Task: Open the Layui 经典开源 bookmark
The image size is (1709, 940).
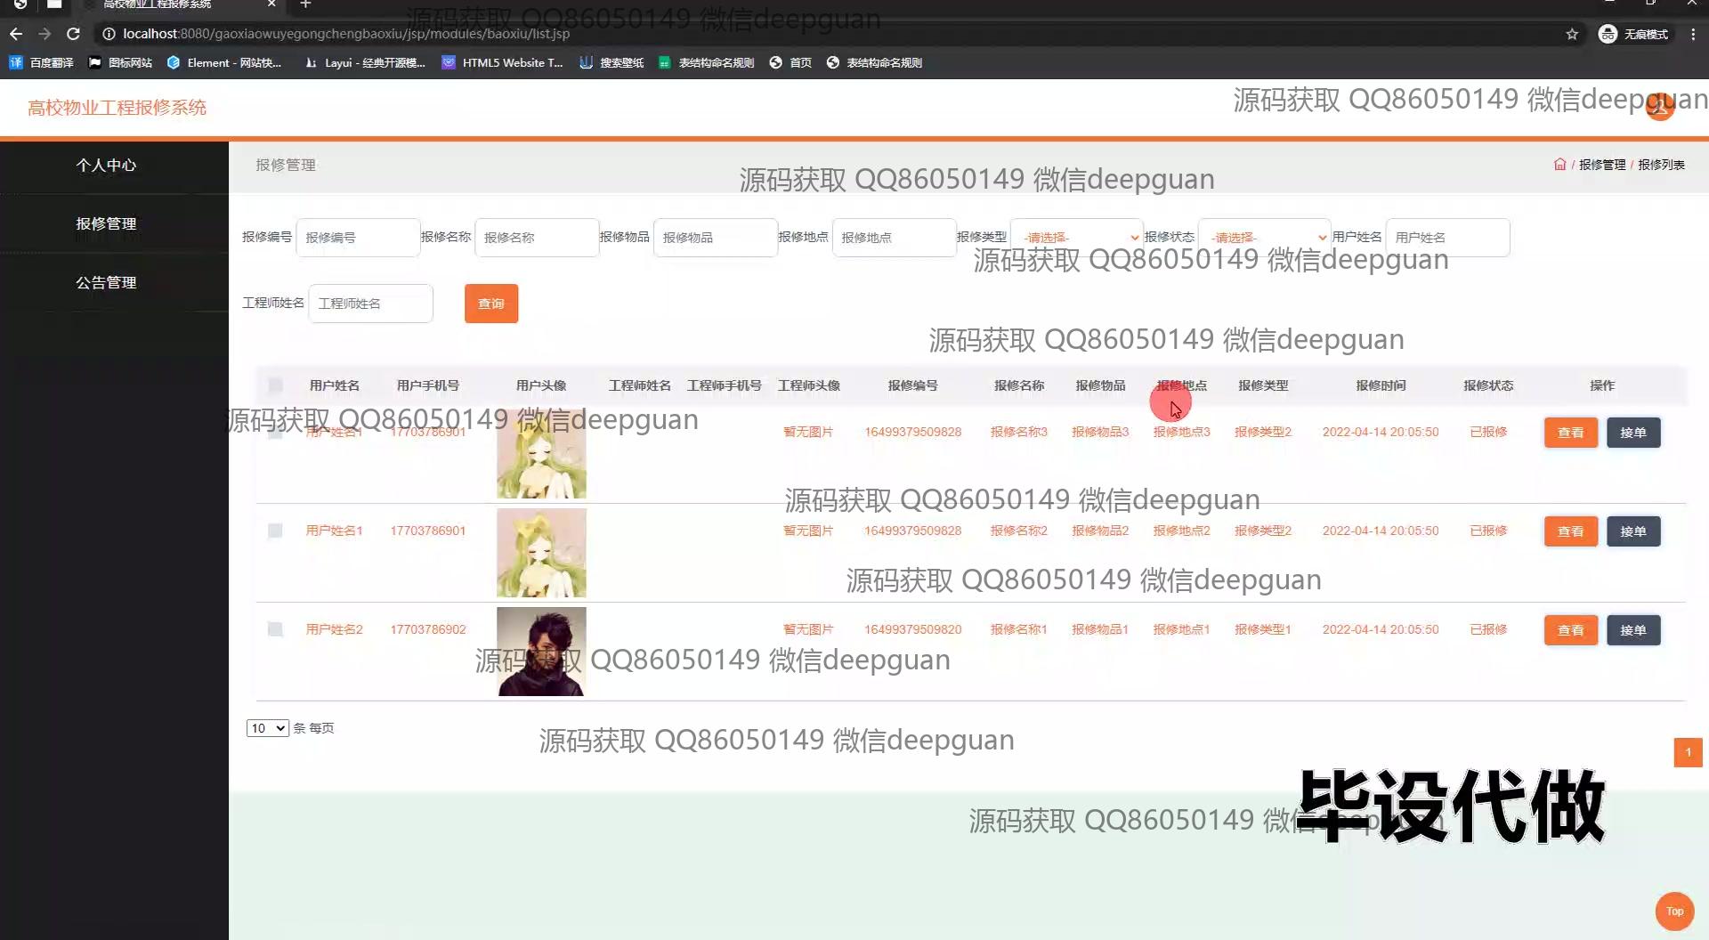Action: [365, 62]
